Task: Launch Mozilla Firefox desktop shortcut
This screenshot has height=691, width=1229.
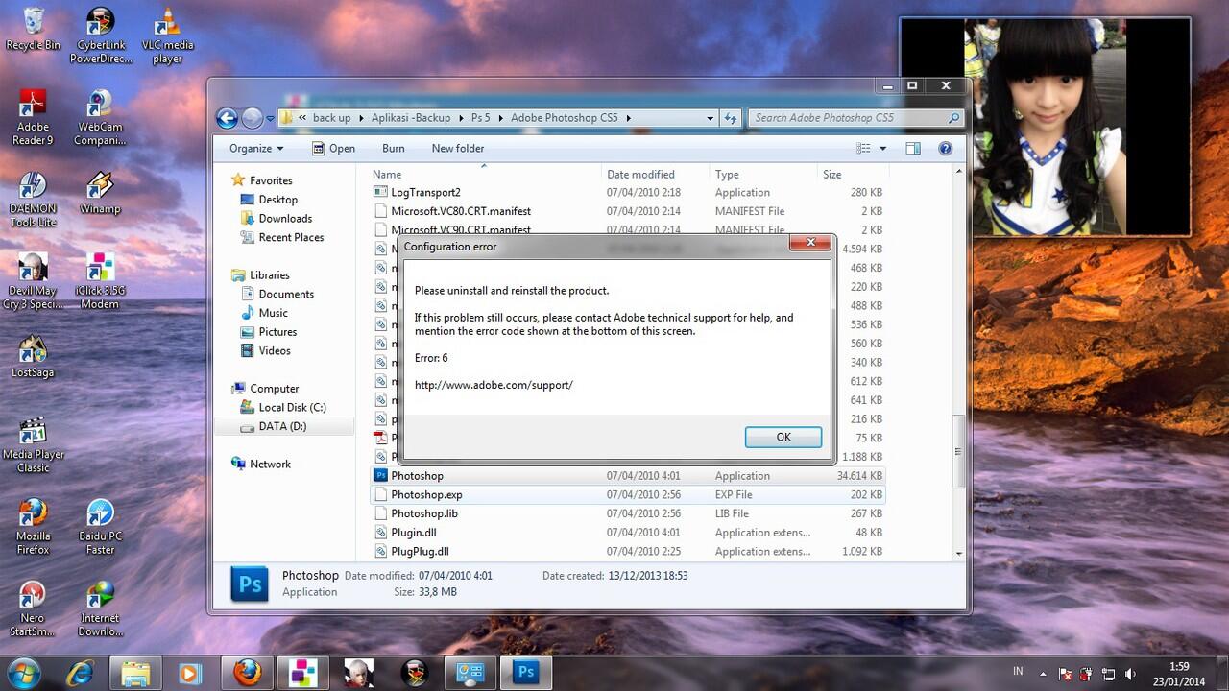Action: 33,527
